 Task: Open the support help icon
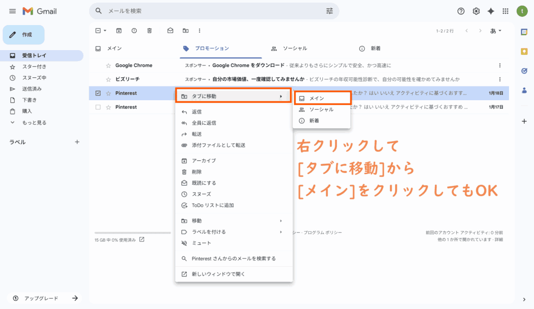[x=461, y=11]
